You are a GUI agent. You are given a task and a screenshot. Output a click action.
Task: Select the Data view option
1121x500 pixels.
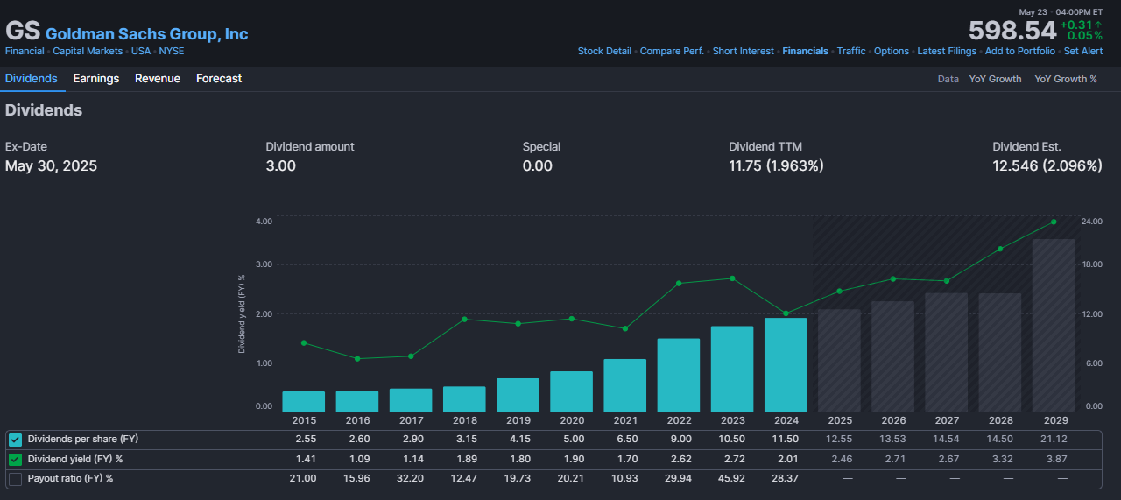[x=948, y=79]
